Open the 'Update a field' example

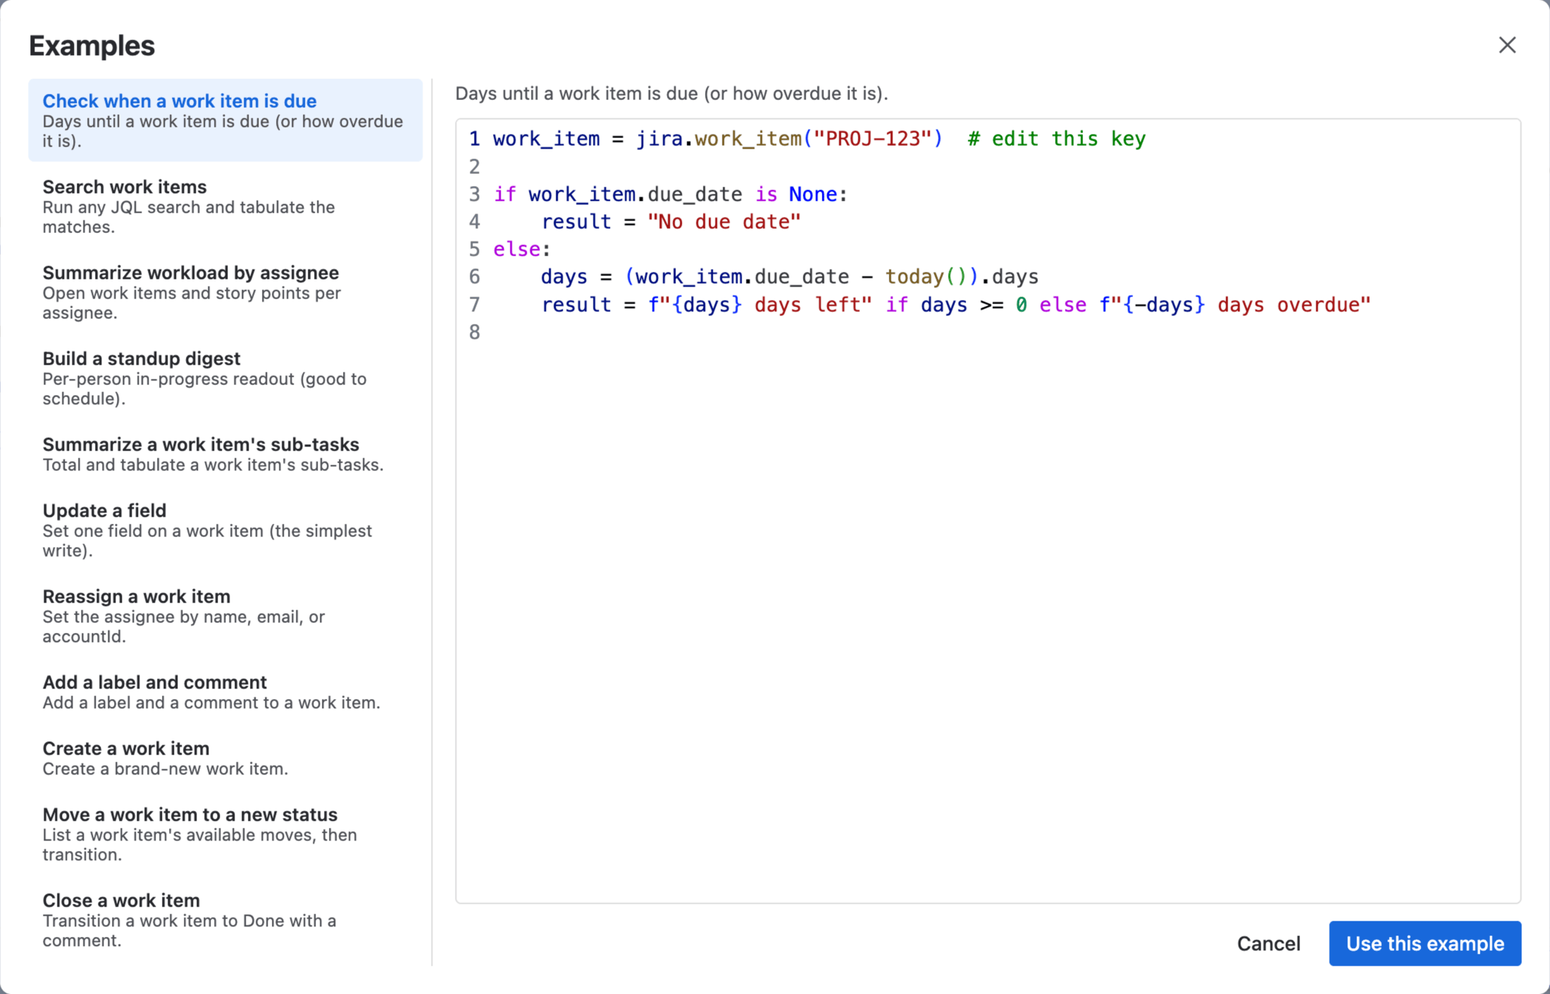[225, 530]
